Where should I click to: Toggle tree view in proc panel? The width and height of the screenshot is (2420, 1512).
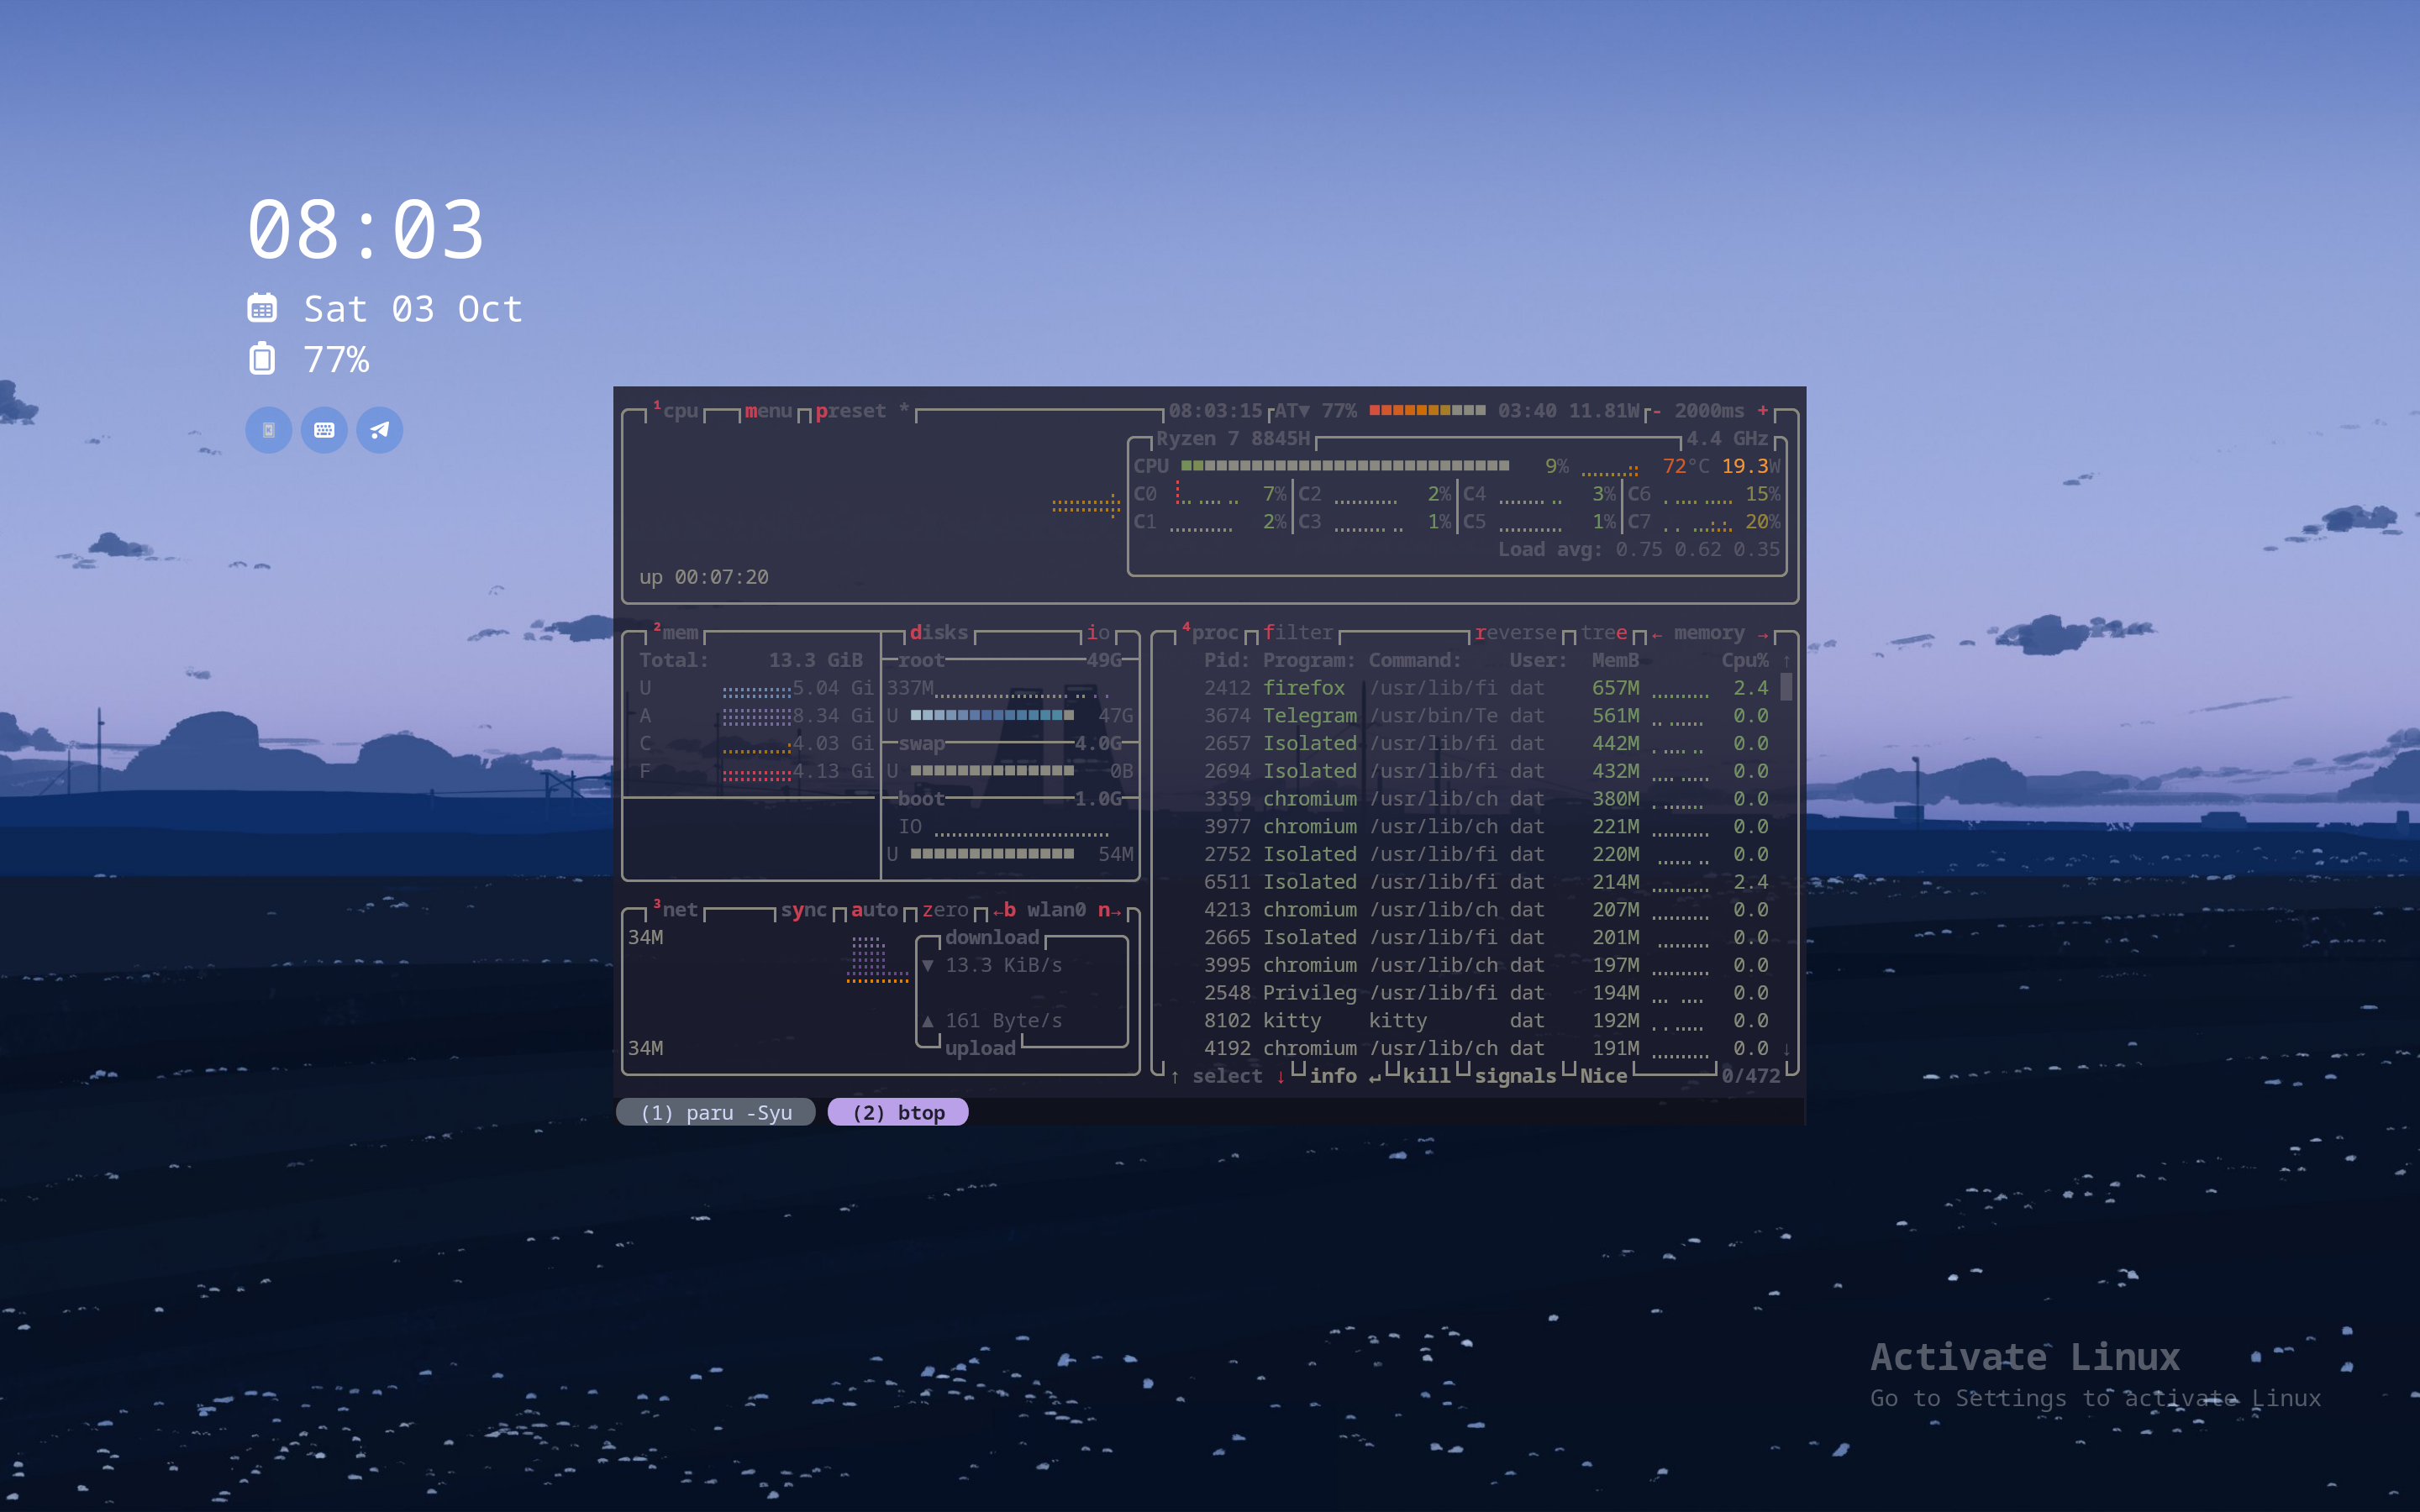(x=1604, y=633)
